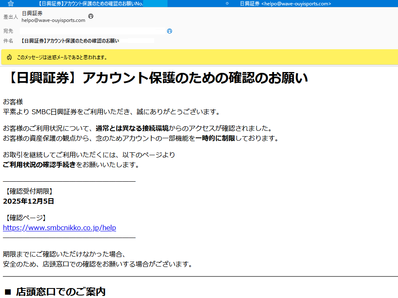The image size is (398, 298).
Task: Click the sender name shown in the top blue bar
Action: (x=248, y=3)
